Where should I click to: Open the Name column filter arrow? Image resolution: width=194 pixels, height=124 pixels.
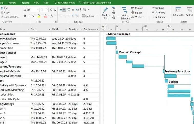[28, 29]
